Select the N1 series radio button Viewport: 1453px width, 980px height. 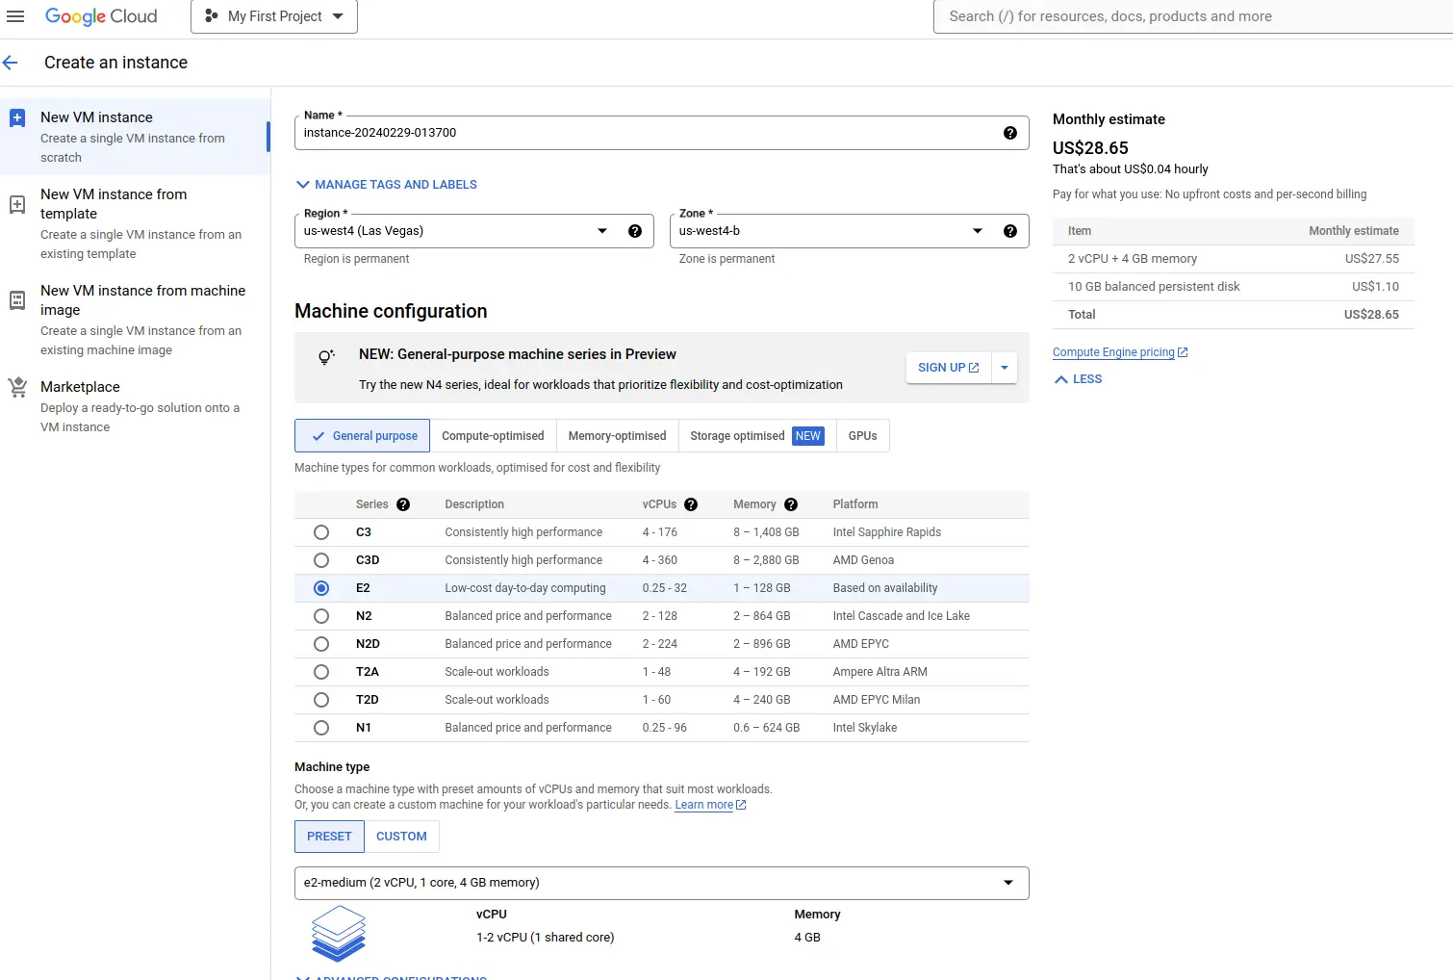coord(321,728)
